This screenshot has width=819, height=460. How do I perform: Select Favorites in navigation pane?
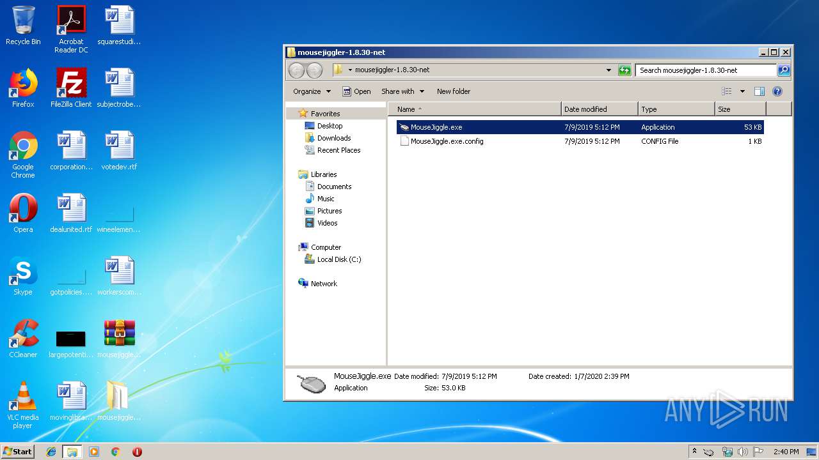point(325,114)
